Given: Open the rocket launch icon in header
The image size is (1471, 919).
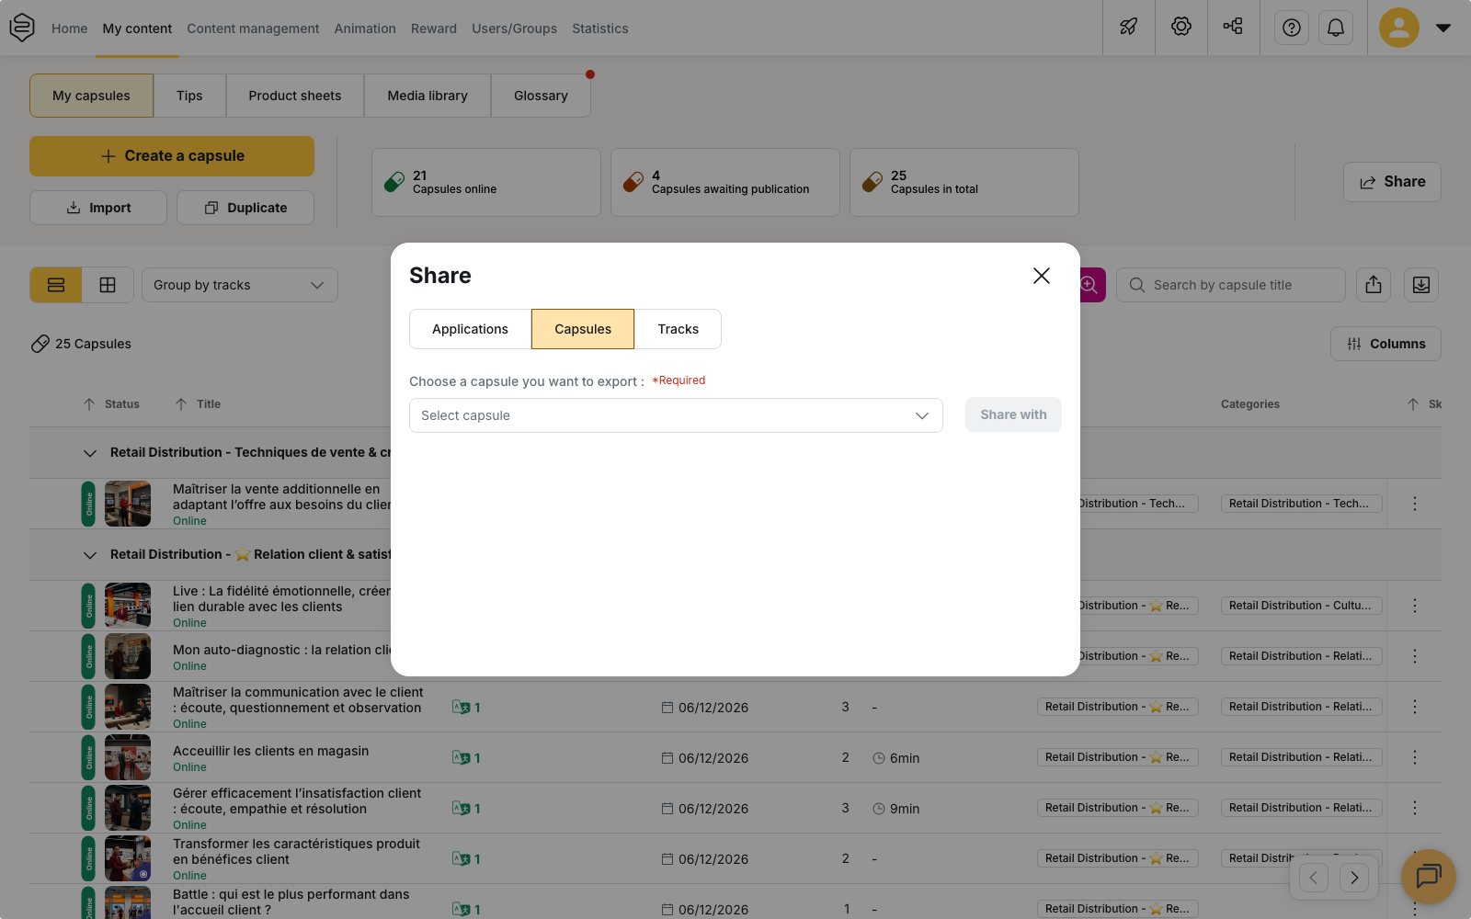Looking at the screenshot, I should (x=1128, y=28).
